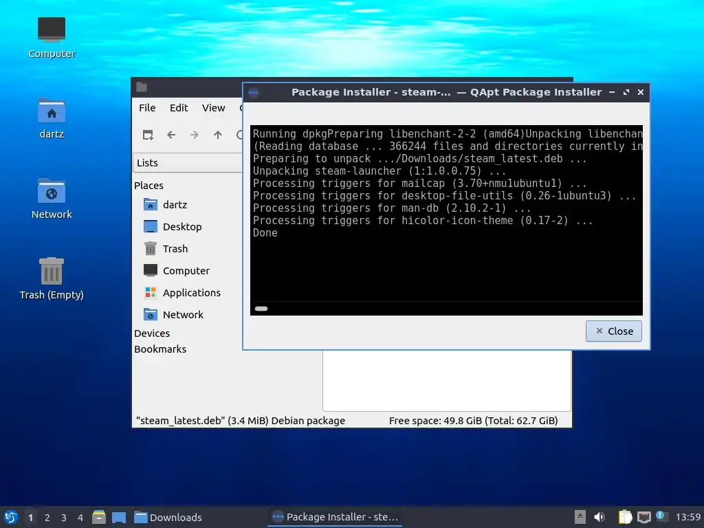This screenshot has height=528, width=704.
Task: Go forward in the file manager
Action: [x=194, y=135]
